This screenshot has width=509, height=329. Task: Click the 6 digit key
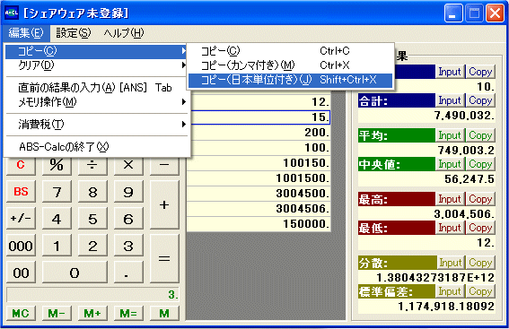tap(128, 219)
